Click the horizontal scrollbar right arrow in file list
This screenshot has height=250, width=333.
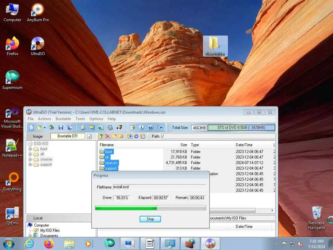(x=272, y=211)
